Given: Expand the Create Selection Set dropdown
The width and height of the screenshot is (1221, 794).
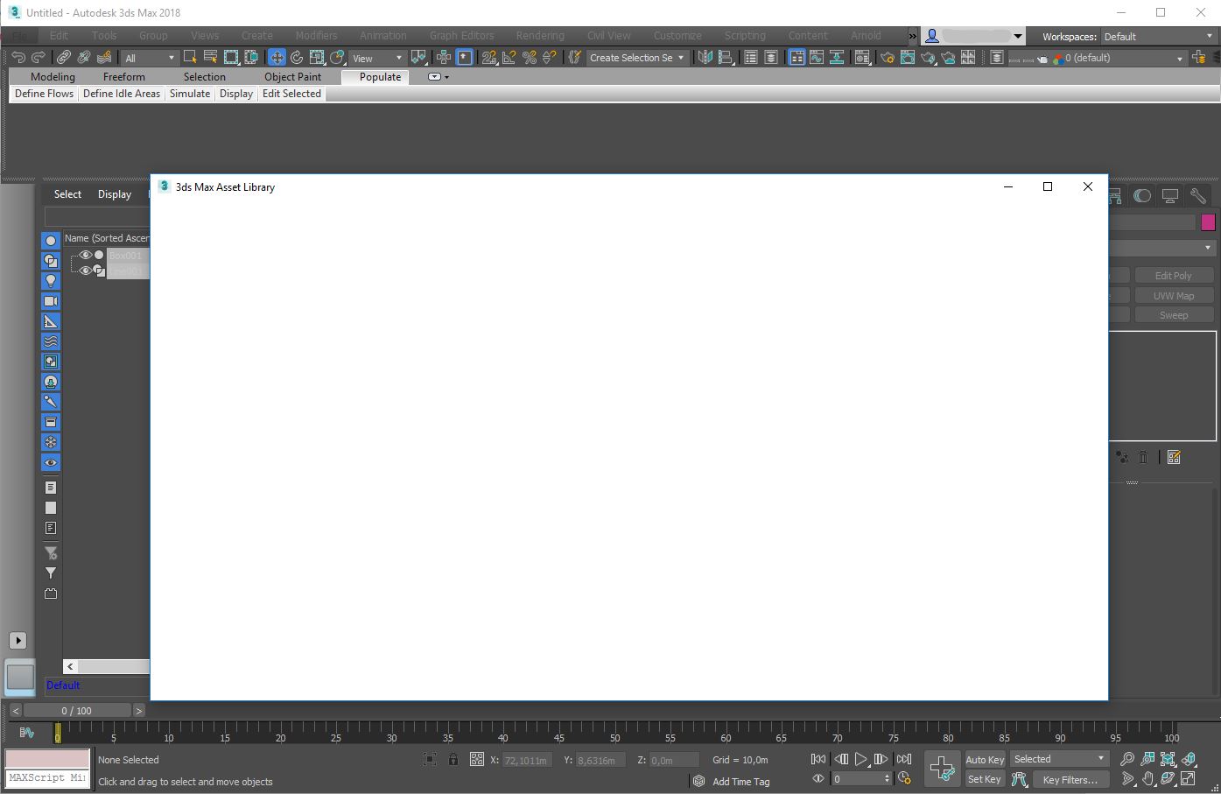Looking at the screenshot, I should pyautogui.click(x=682, y=57).
